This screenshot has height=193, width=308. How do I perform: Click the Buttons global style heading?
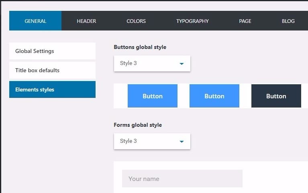coord(140,47)
